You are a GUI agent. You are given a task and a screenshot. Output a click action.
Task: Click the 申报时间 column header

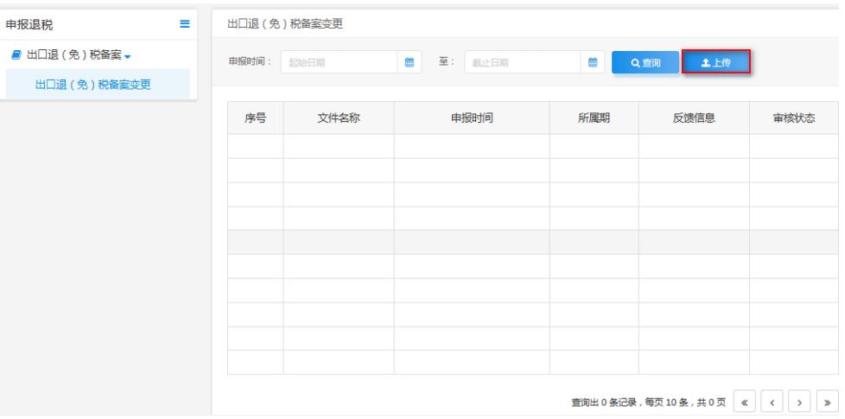472,118
